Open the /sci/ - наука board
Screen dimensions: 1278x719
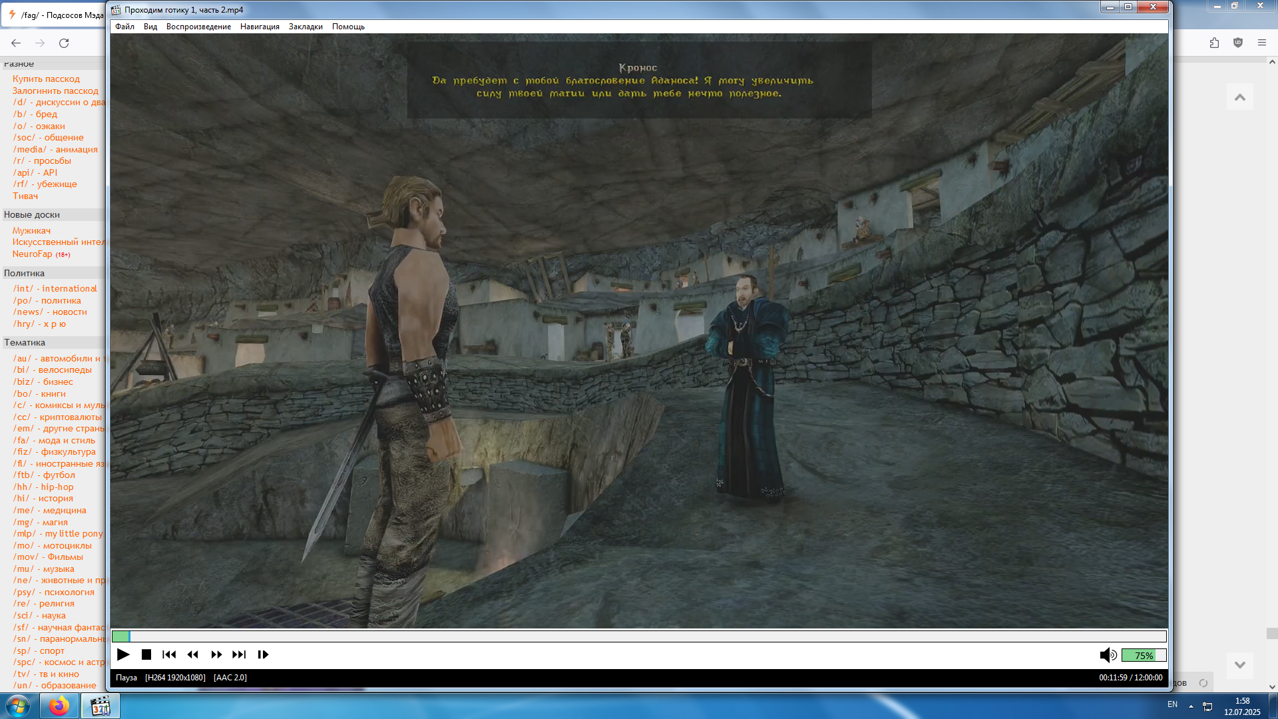tap(39, 615)
